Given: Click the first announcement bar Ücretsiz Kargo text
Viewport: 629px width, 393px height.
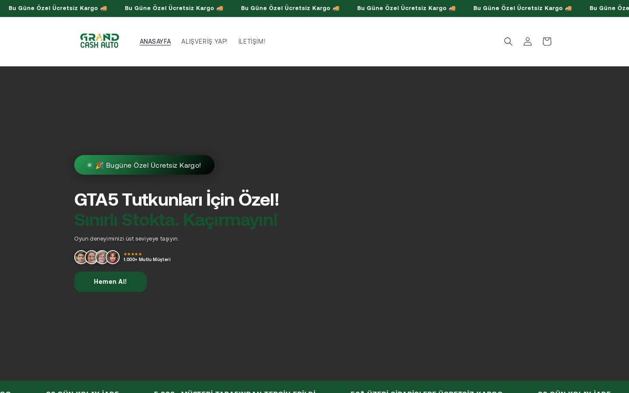Looking at the screenshot, I should (x=58, y=8).
